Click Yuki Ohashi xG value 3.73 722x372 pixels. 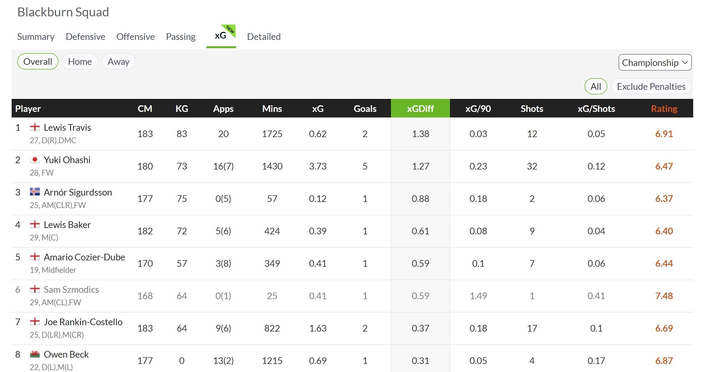coord(318,166)
